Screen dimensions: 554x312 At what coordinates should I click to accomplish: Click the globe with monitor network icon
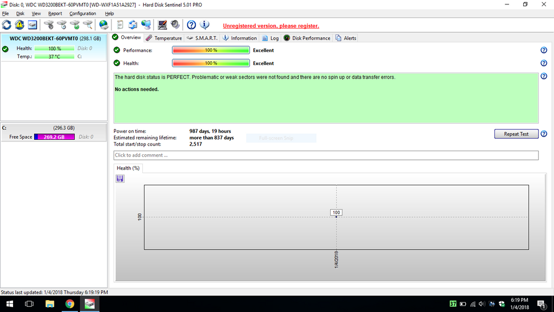point(146,25)
